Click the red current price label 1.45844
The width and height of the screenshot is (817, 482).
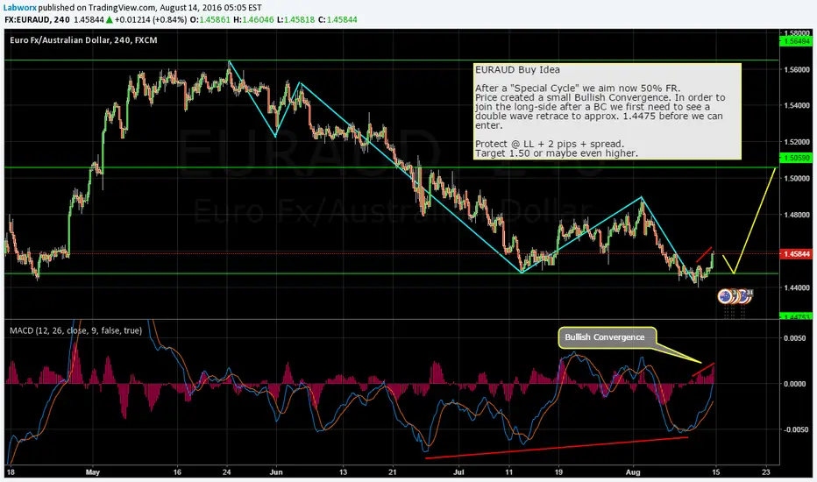795,254
